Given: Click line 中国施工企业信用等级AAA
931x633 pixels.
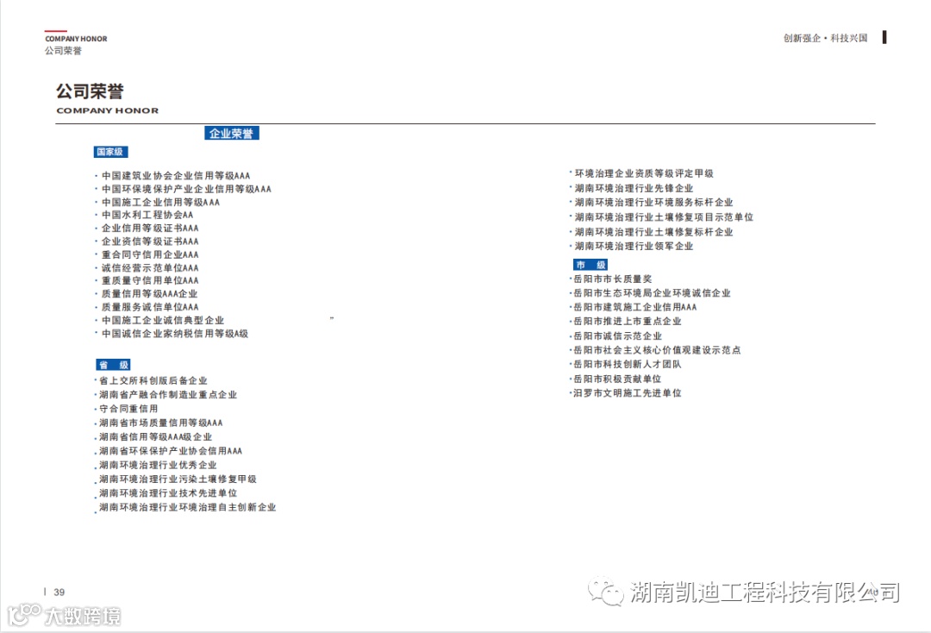Looking at the screenshot, I should pos(160,202).
